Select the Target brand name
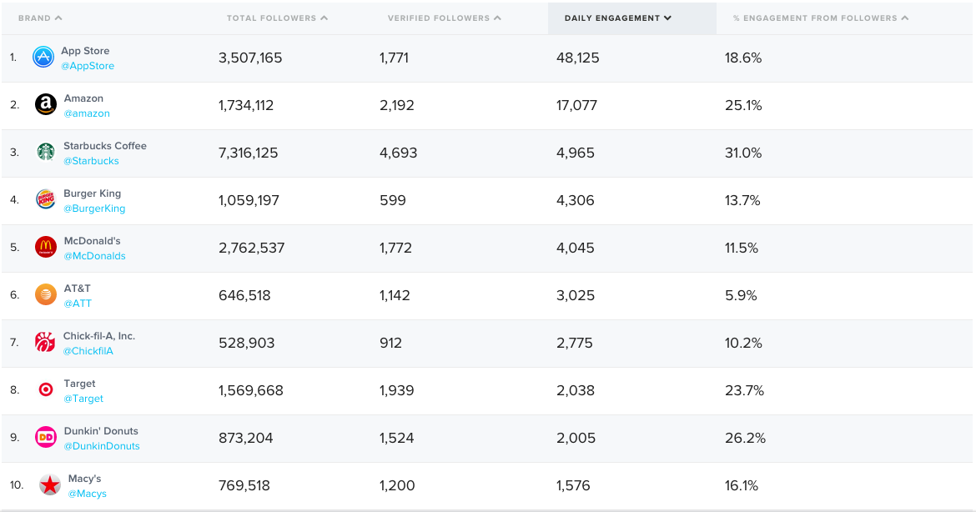Viewport: 976px width, 512px height. click(x=80, y=384)
